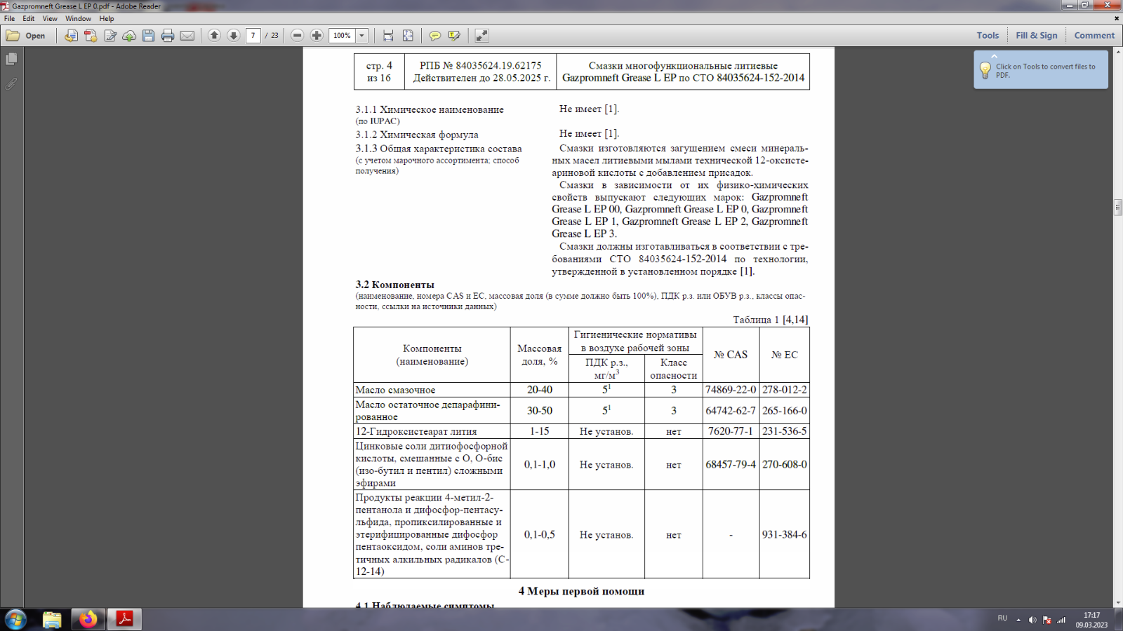Zoom in with the plus icon
1123x631 pixels.
317,36
